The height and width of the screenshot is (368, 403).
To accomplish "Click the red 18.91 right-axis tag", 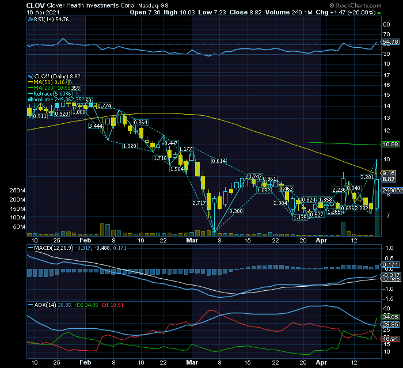I will coord(390,339).
